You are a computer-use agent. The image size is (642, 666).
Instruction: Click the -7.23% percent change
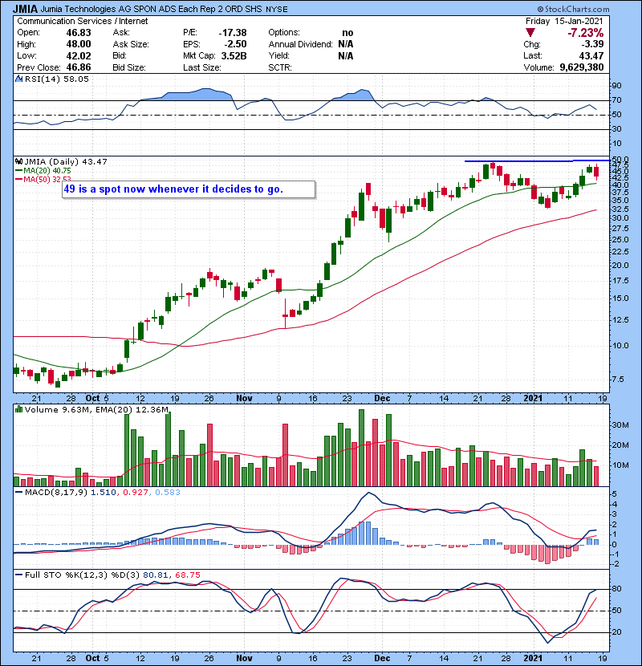tap(586, 33)
